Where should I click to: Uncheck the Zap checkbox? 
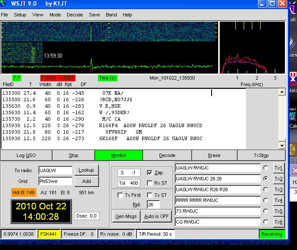[150, 173]
